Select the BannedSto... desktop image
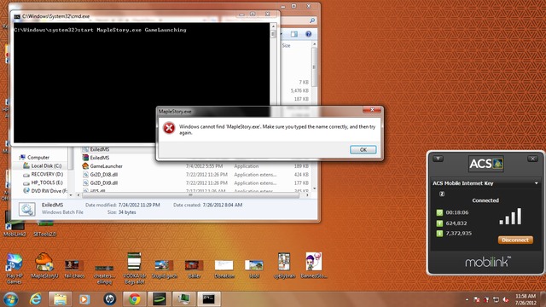Image resolution: width=546 pixels, height=307 pixels. tap(314, 266)
